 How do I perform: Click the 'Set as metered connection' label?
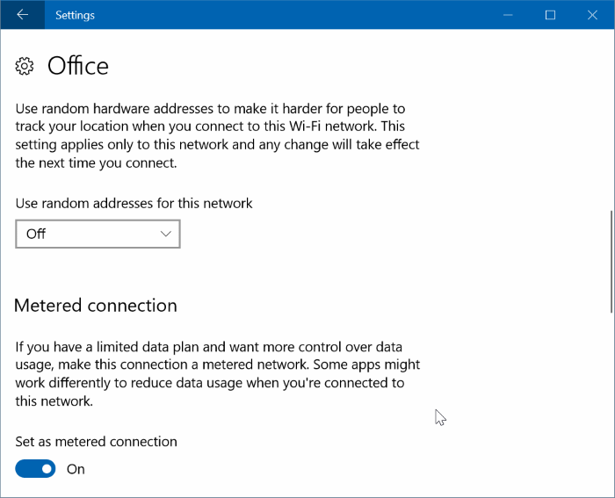click(x=96, y=442)
